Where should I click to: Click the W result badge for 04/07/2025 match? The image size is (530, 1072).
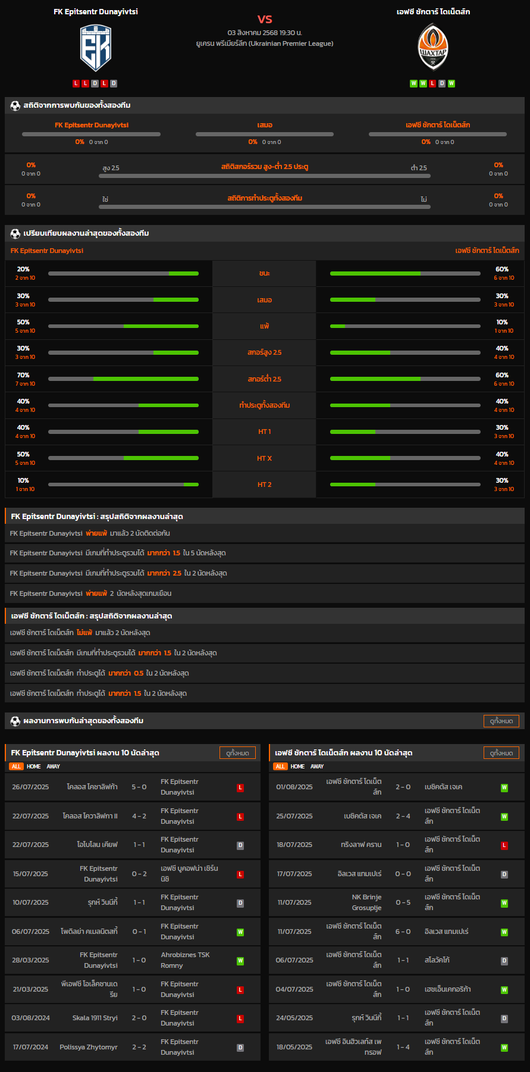click(x=504, y=990)
